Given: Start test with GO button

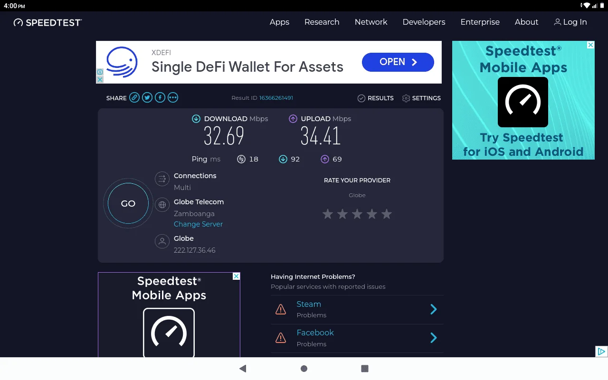Looking at the screenshot, I should point(128,203).
